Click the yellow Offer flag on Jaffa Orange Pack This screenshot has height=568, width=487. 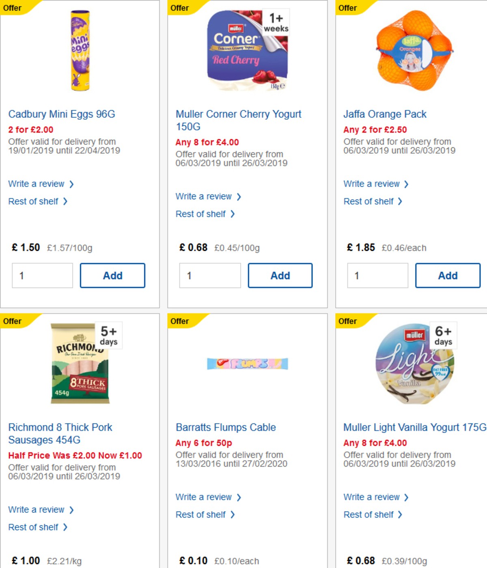coord(348,8)
